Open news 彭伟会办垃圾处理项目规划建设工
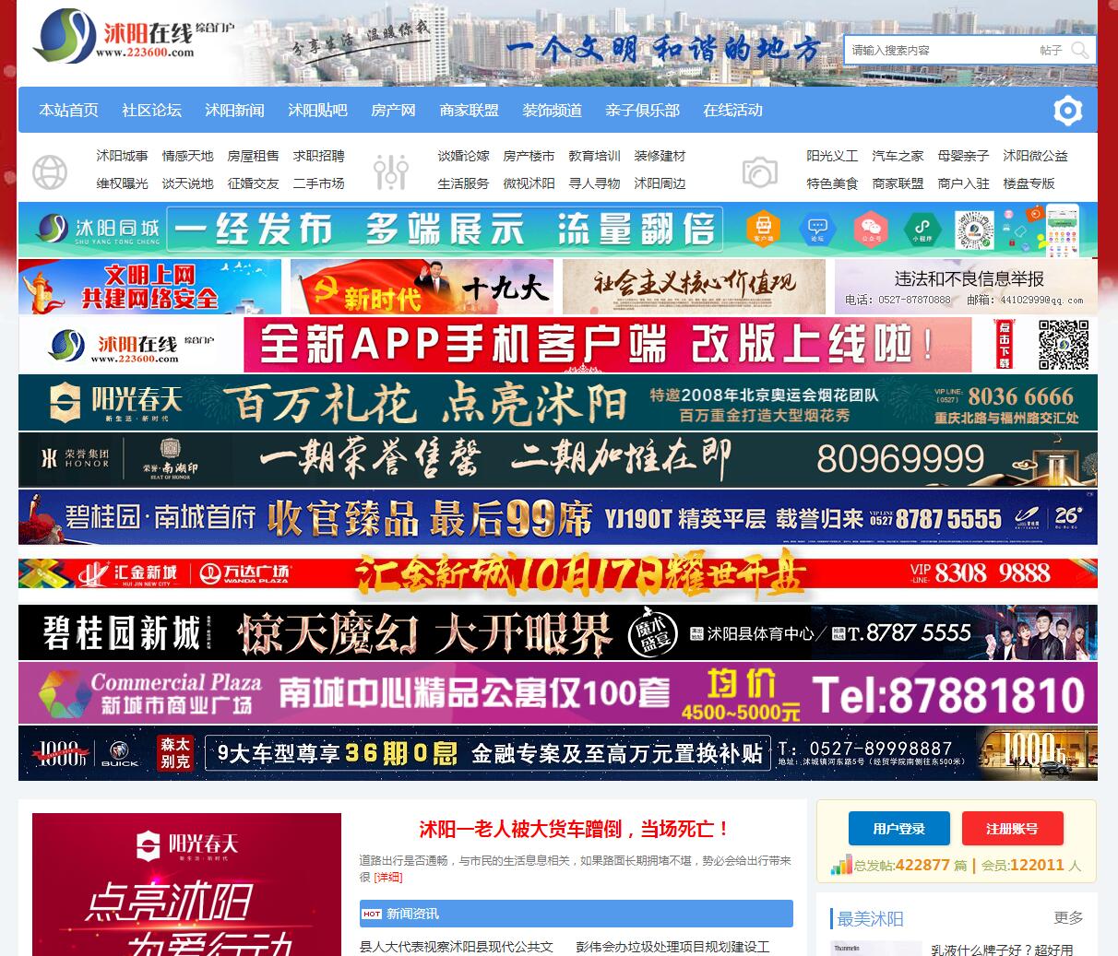1118x956 pixels. (x=672, y=947)
